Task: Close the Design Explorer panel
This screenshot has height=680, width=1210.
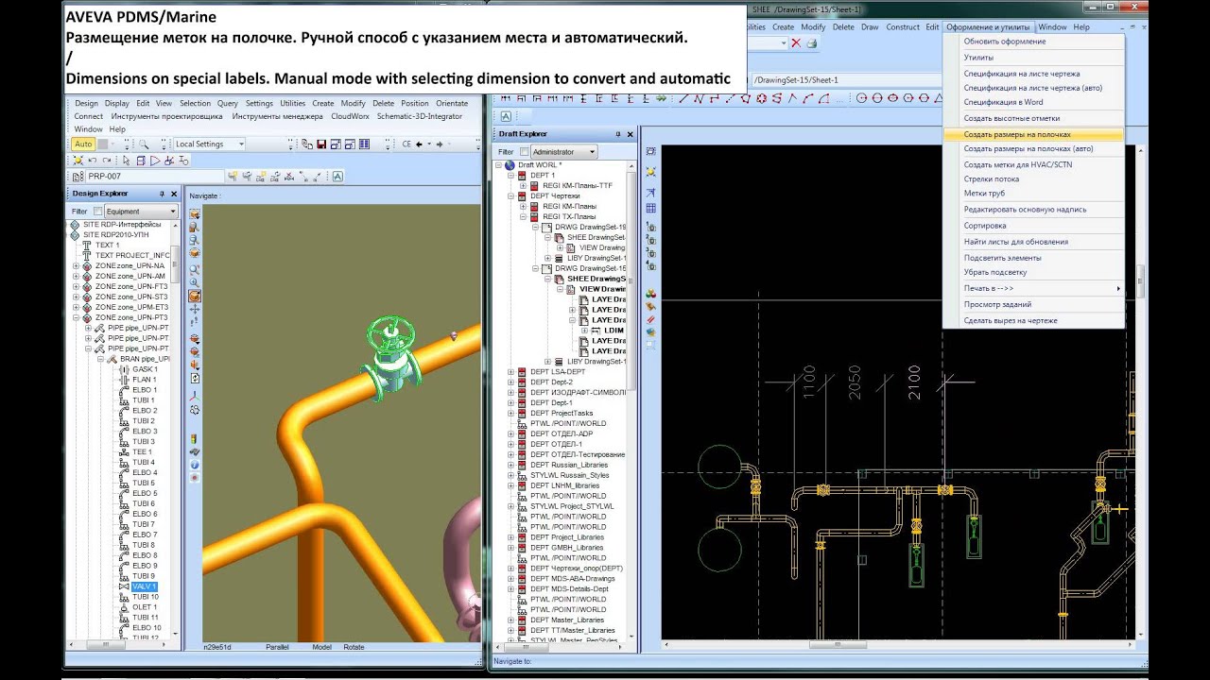Action: click(x=173, y=194)
